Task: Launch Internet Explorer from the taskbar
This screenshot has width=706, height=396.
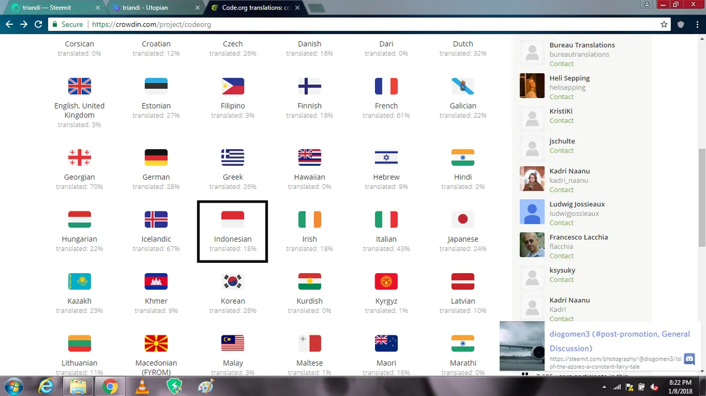Action: pos(46,387)
